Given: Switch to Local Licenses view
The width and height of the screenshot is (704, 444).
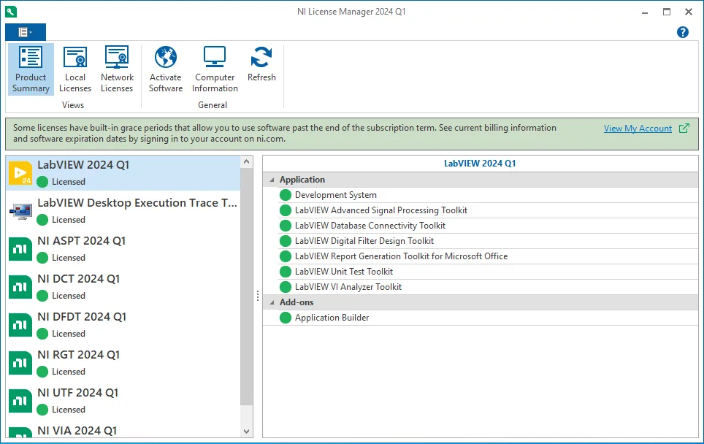Looking at the screenshot, I should (75, 69).
